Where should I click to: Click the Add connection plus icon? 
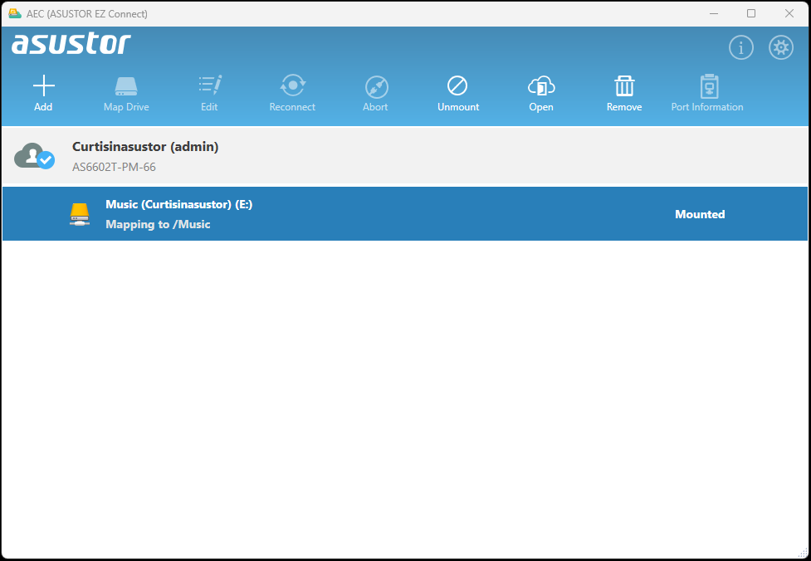point(43,86)
